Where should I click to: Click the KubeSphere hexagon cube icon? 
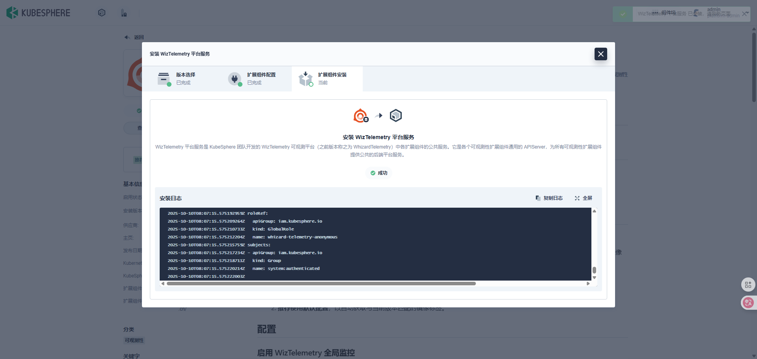[395, 115]
